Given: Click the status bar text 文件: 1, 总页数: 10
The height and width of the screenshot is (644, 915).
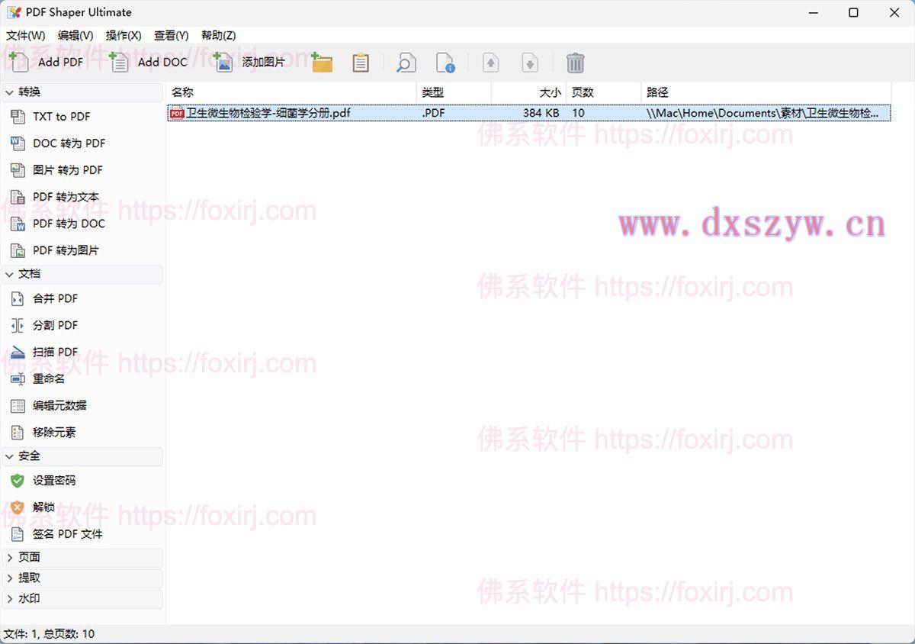Looking at the screenshot, I should [x=50, y=634].
